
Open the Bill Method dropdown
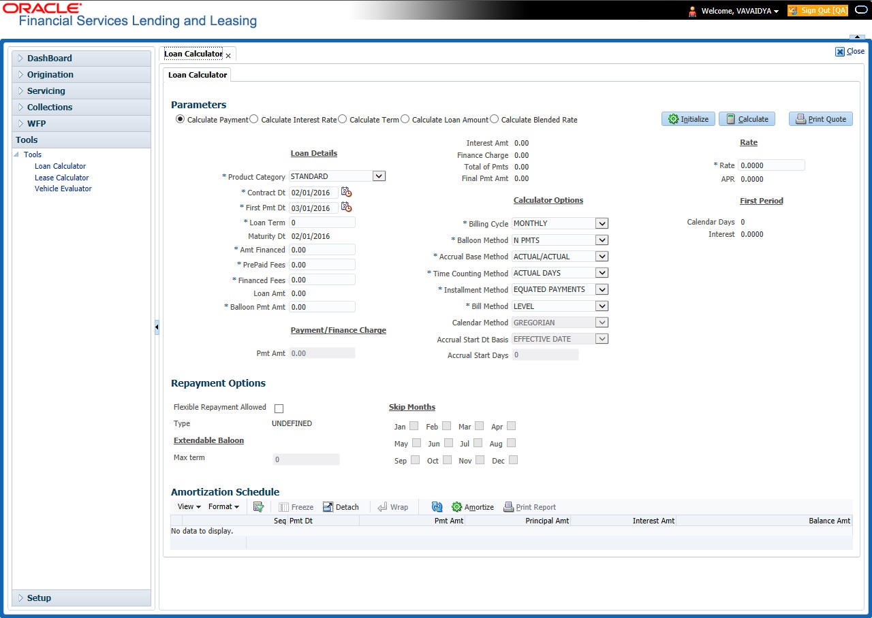click(x=601, y=306)
